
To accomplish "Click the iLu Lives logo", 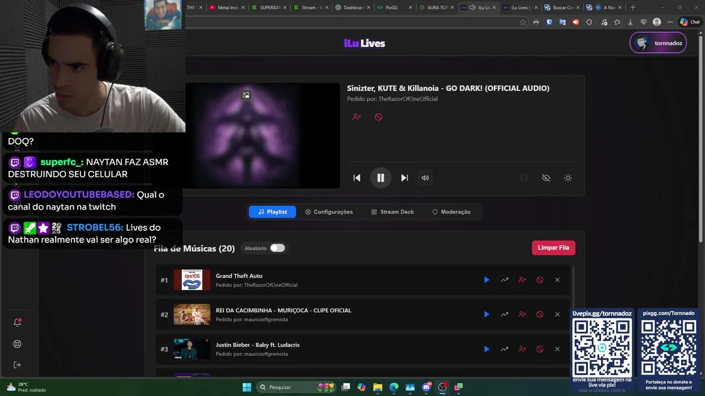I will click(365, 43).
